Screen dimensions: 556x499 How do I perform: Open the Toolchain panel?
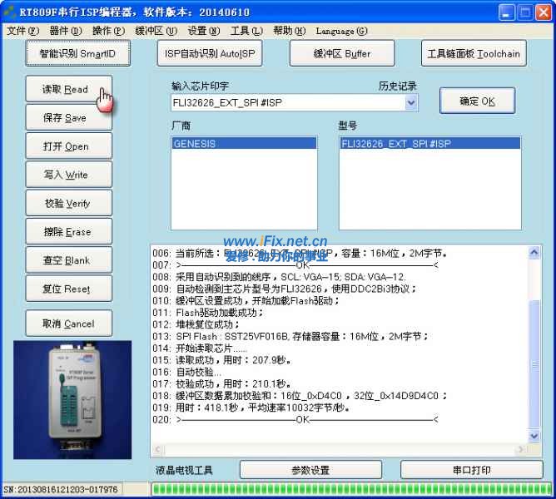point(473,54)
